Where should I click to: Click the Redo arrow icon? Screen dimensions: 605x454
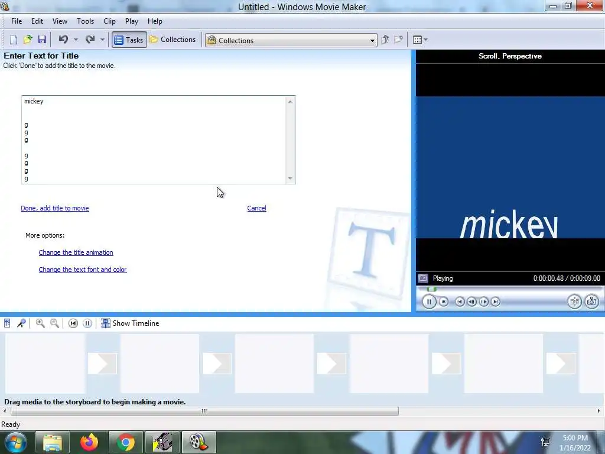click(90, 40)
